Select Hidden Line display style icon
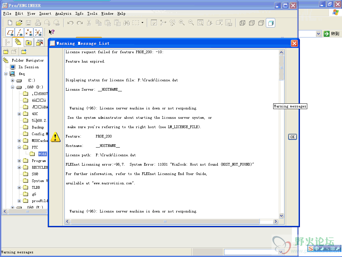342x257 pixels. point(252,23)
